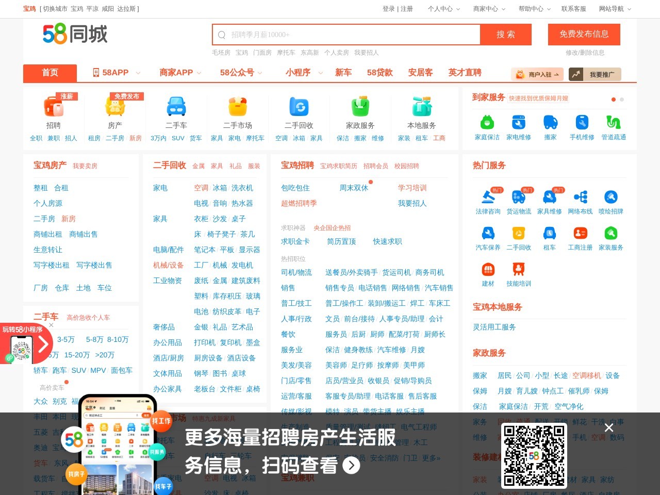Open 家政服务 using its green icon
660x495 pixels.
pos(360,107)
